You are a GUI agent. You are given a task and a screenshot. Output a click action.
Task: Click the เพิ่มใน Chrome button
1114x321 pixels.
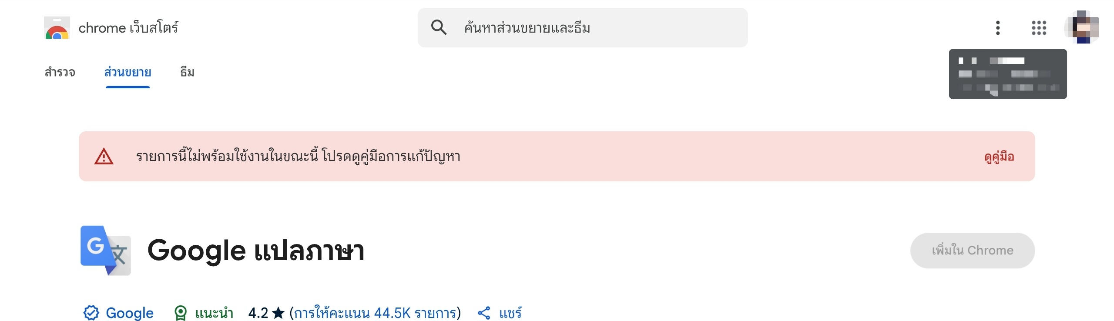(973, 251)
